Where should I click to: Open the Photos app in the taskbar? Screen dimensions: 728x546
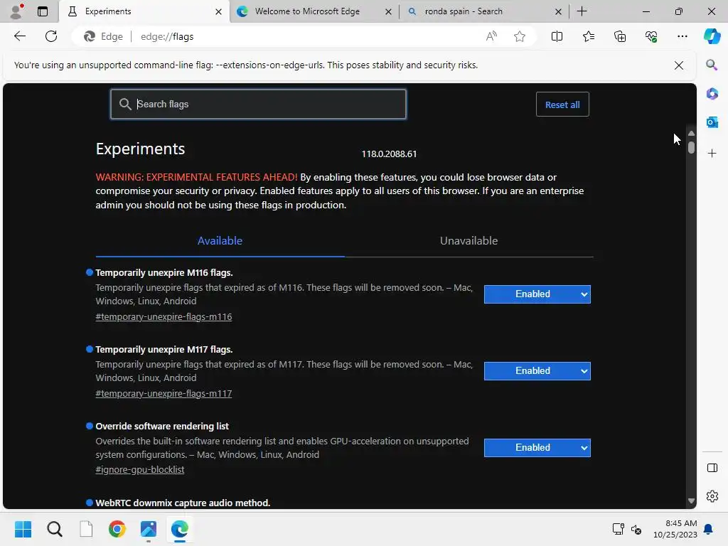tap(149, 529)
